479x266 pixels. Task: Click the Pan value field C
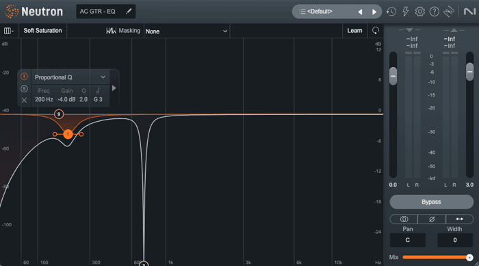tap(408, 240)
